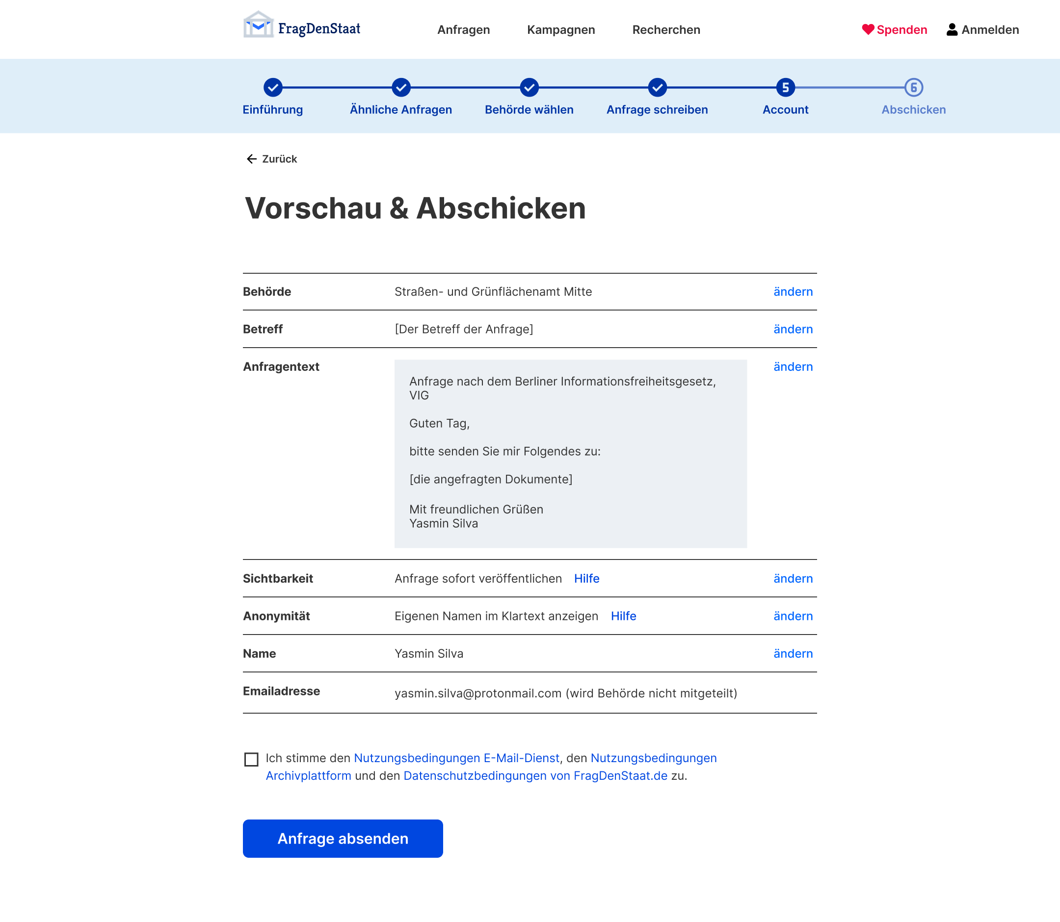Click the Behörde wählen checkmark icon

click(x=529, y=87)
